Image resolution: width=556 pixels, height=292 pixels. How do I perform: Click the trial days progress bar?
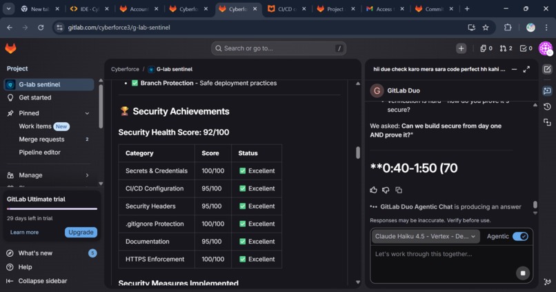coord(52,208)
